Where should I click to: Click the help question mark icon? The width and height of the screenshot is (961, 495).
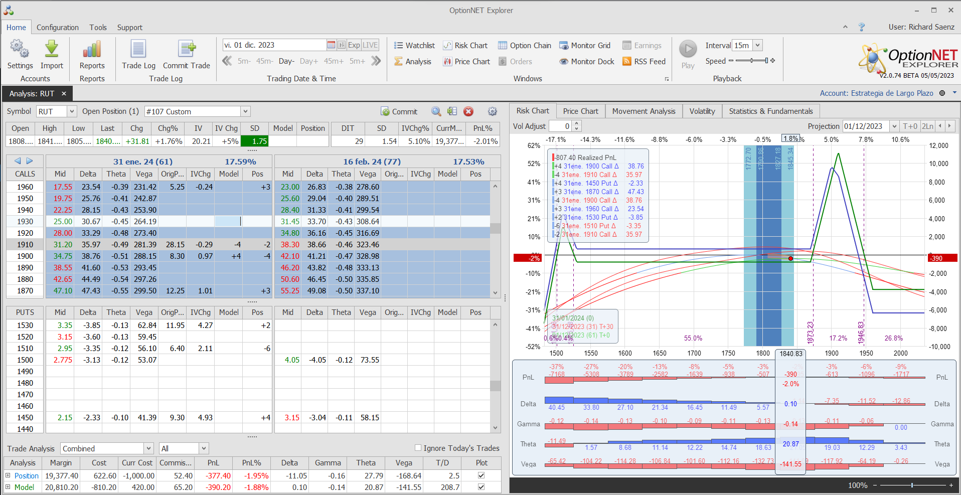(x=862, y=27)
